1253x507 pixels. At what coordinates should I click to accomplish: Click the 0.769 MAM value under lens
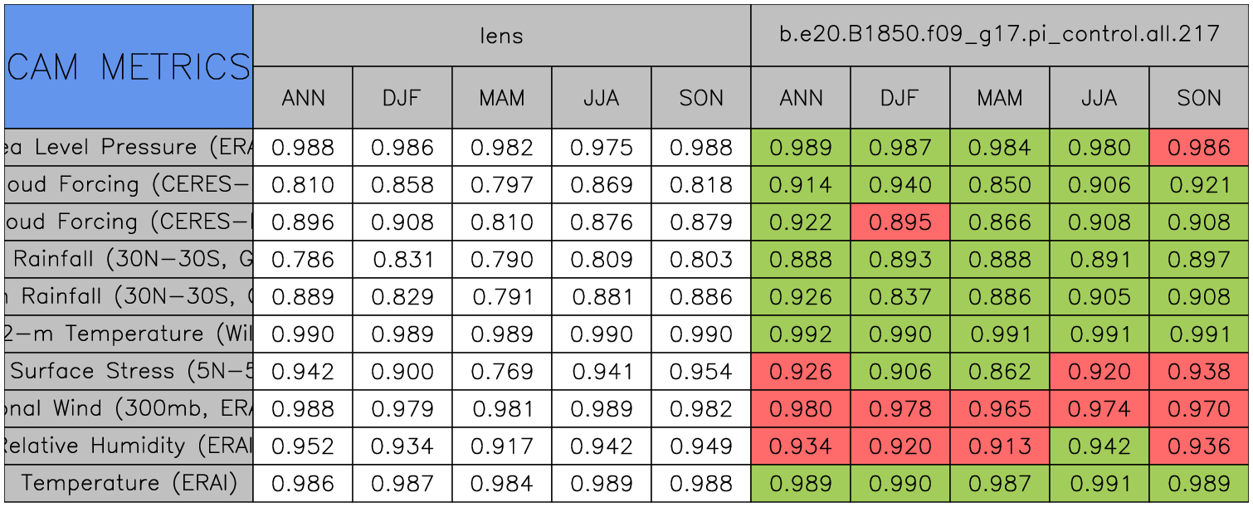pos(501,371)
